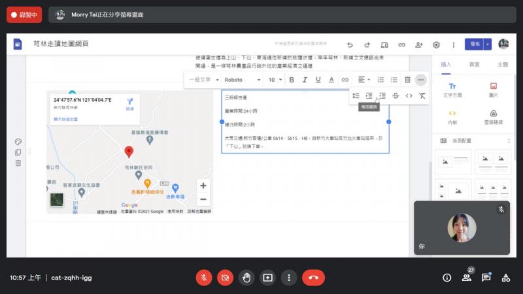Clear text formatting
Image resolution: width=523 pixels, height=294 pixels.
tap(422, 96)
